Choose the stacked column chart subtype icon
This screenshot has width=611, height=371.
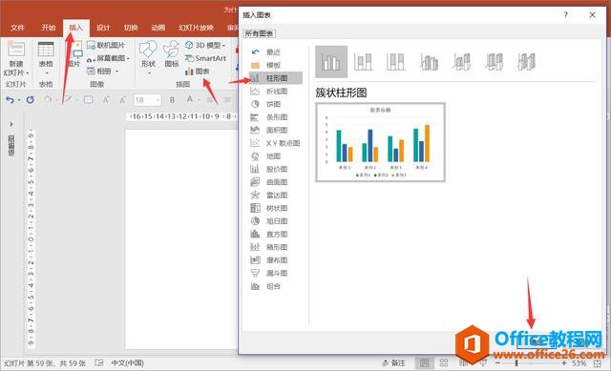(363, 61)
